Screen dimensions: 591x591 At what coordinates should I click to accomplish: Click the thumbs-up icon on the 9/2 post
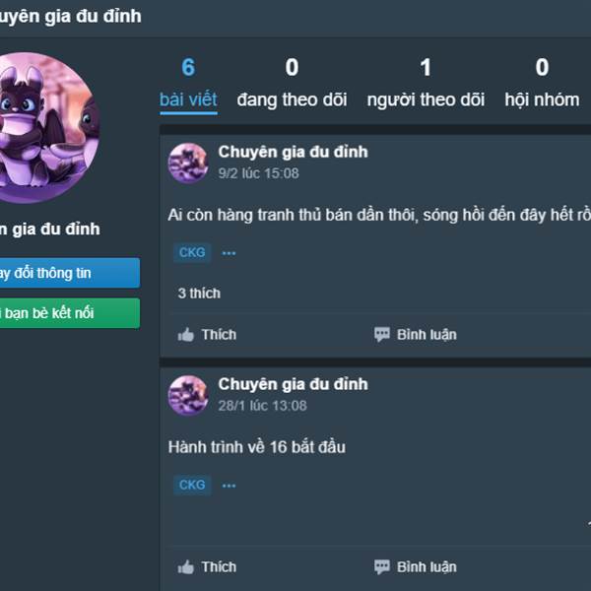(186, 334)
